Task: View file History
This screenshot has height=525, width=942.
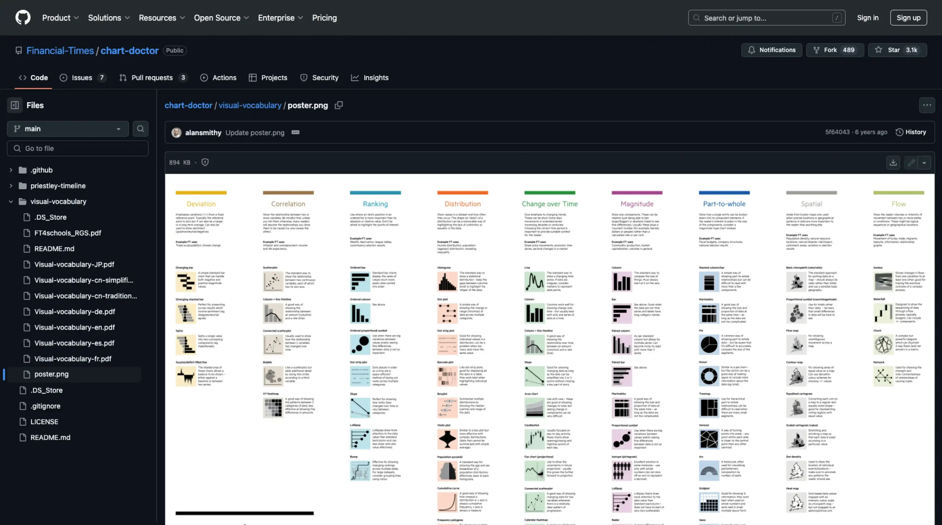Action: click(x=911, y=132)
